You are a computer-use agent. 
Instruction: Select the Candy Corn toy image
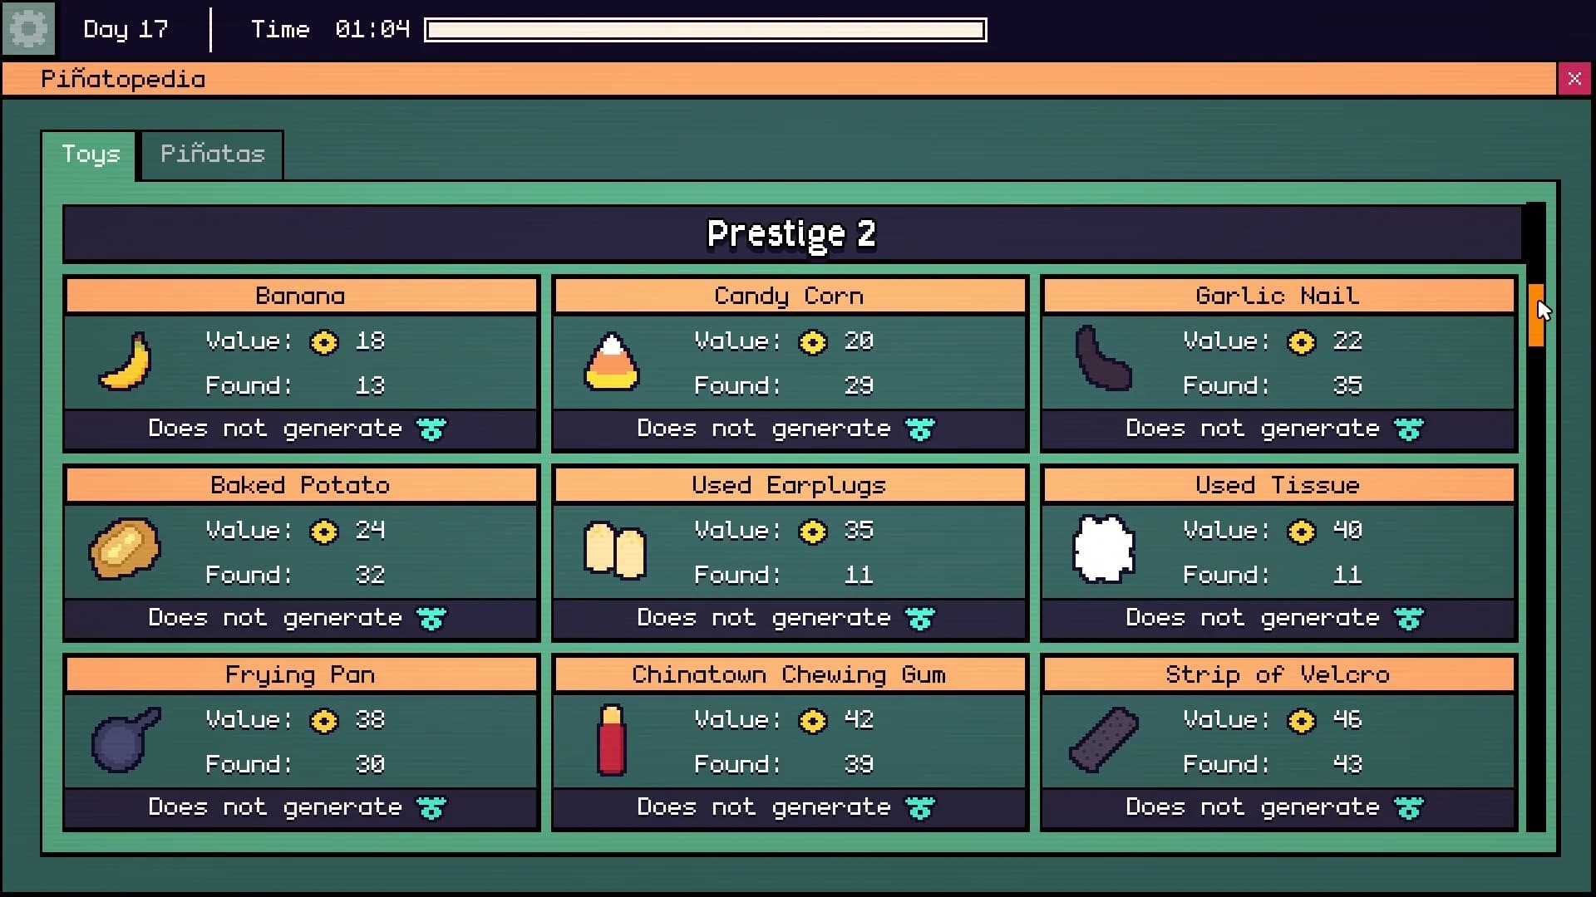coord(611,362)
